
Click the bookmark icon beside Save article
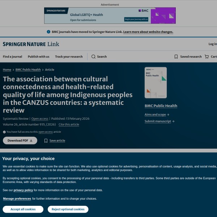tap(46, 141)
